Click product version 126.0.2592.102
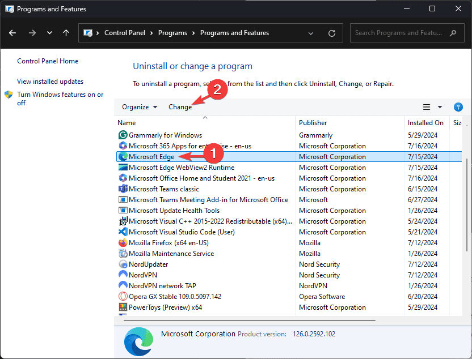 (314, 334)
